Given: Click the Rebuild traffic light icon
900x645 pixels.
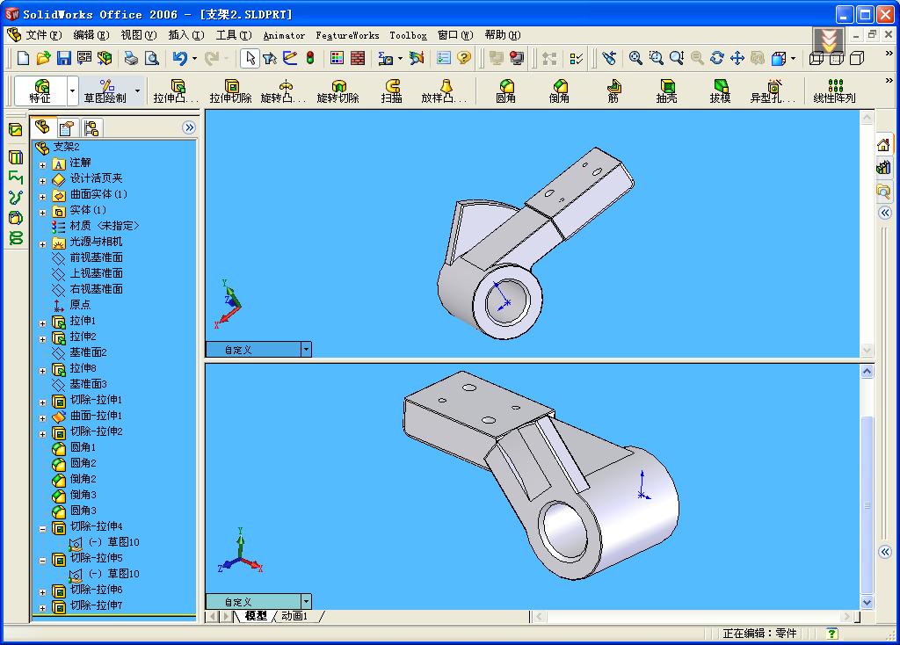Looking at the screenshot, I should click(x=310, y=58).
